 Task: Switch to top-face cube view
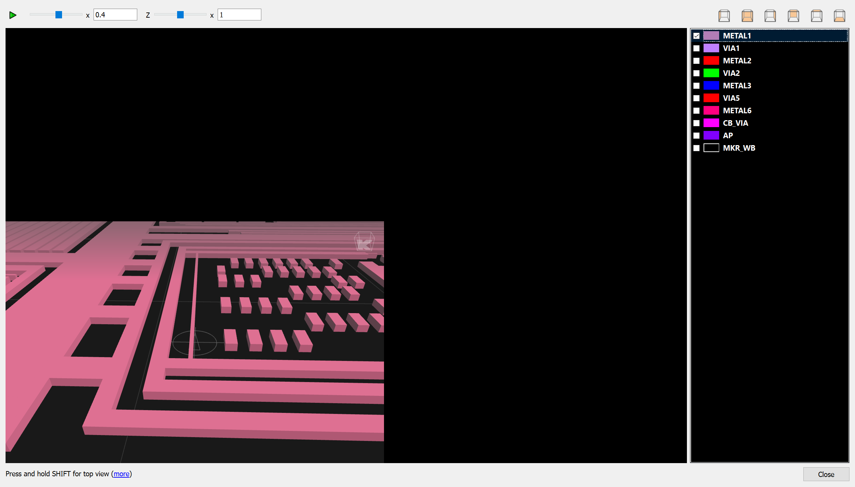[817, 16]
